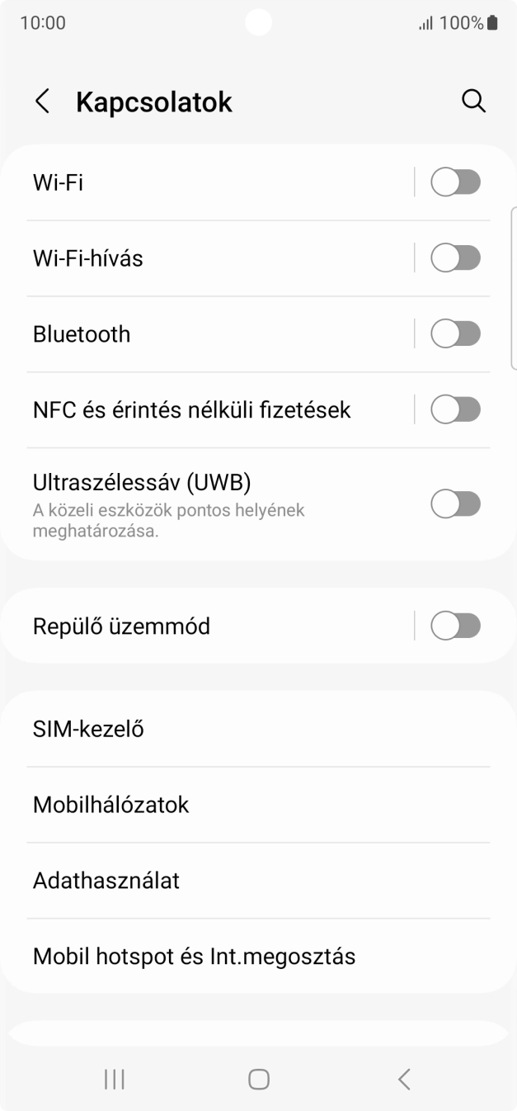This screenshot has height=1111, width=517.
Task: Toggle NFC és érintés nélküli fizetések
Action: pos(456,409)
